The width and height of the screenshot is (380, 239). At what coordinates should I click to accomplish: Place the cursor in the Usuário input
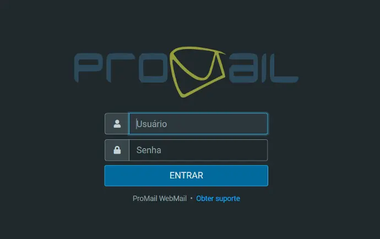198,123
